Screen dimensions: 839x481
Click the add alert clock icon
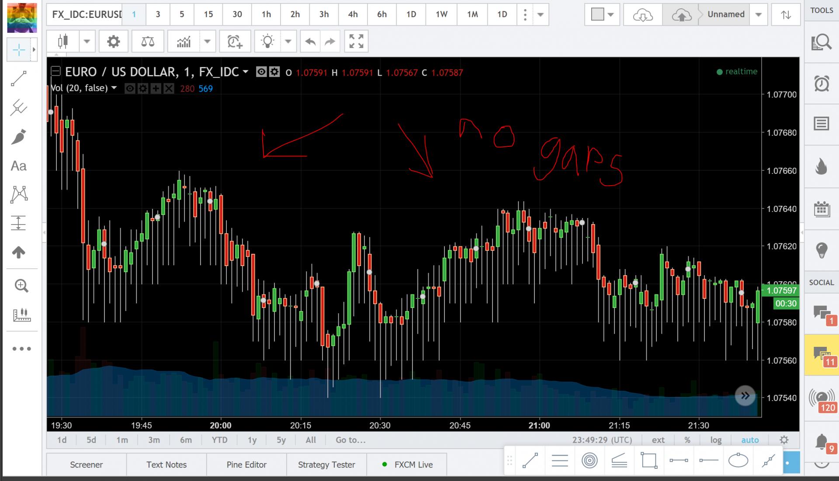click(x=235, y=42)
